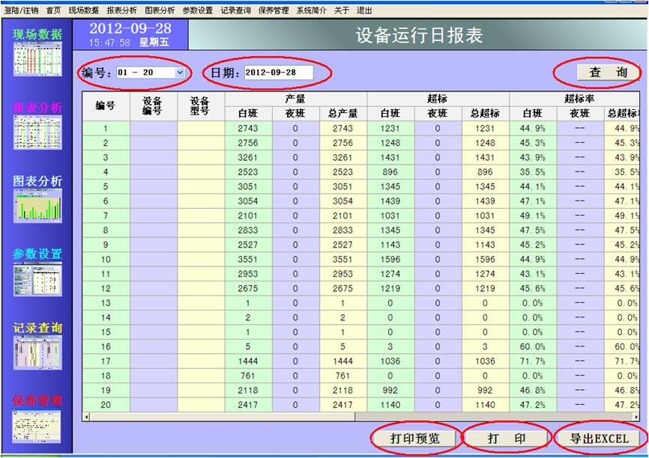Open the 报表分析 sidebar thumbnail icon
This screenshot has width=649, height=458.
pyautogui.click(x=37, y=132)
